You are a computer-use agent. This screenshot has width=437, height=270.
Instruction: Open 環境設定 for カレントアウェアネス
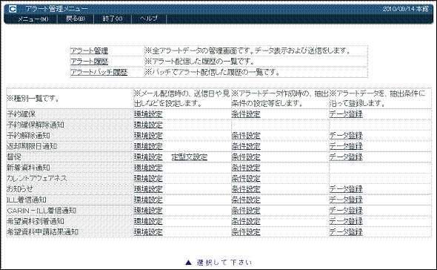(148, 179)
